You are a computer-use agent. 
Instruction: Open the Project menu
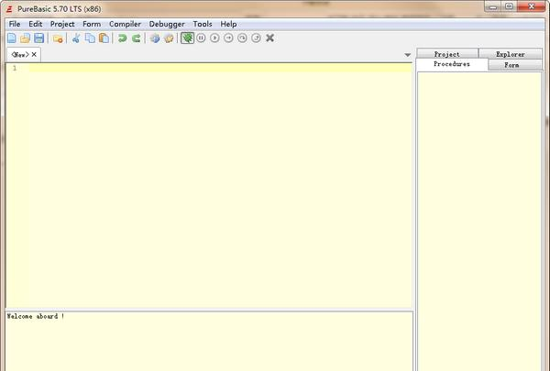click(62, 24)
